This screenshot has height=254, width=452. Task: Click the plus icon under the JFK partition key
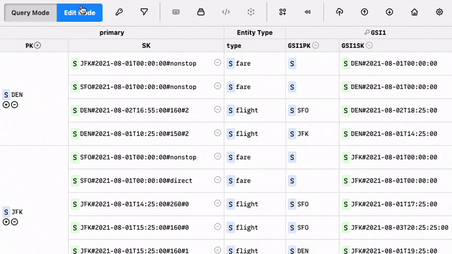(x=6, y=222)
